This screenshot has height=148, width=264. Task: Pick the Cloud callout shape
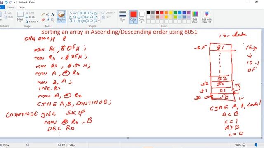[x=95, y=21]
